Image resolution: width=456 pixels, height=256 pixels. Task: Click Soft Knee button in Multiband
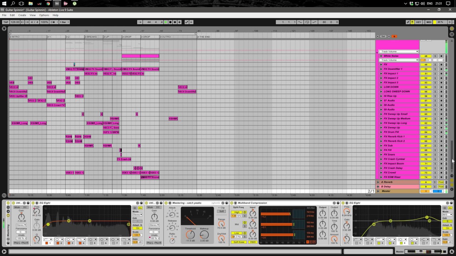(239, 242)
